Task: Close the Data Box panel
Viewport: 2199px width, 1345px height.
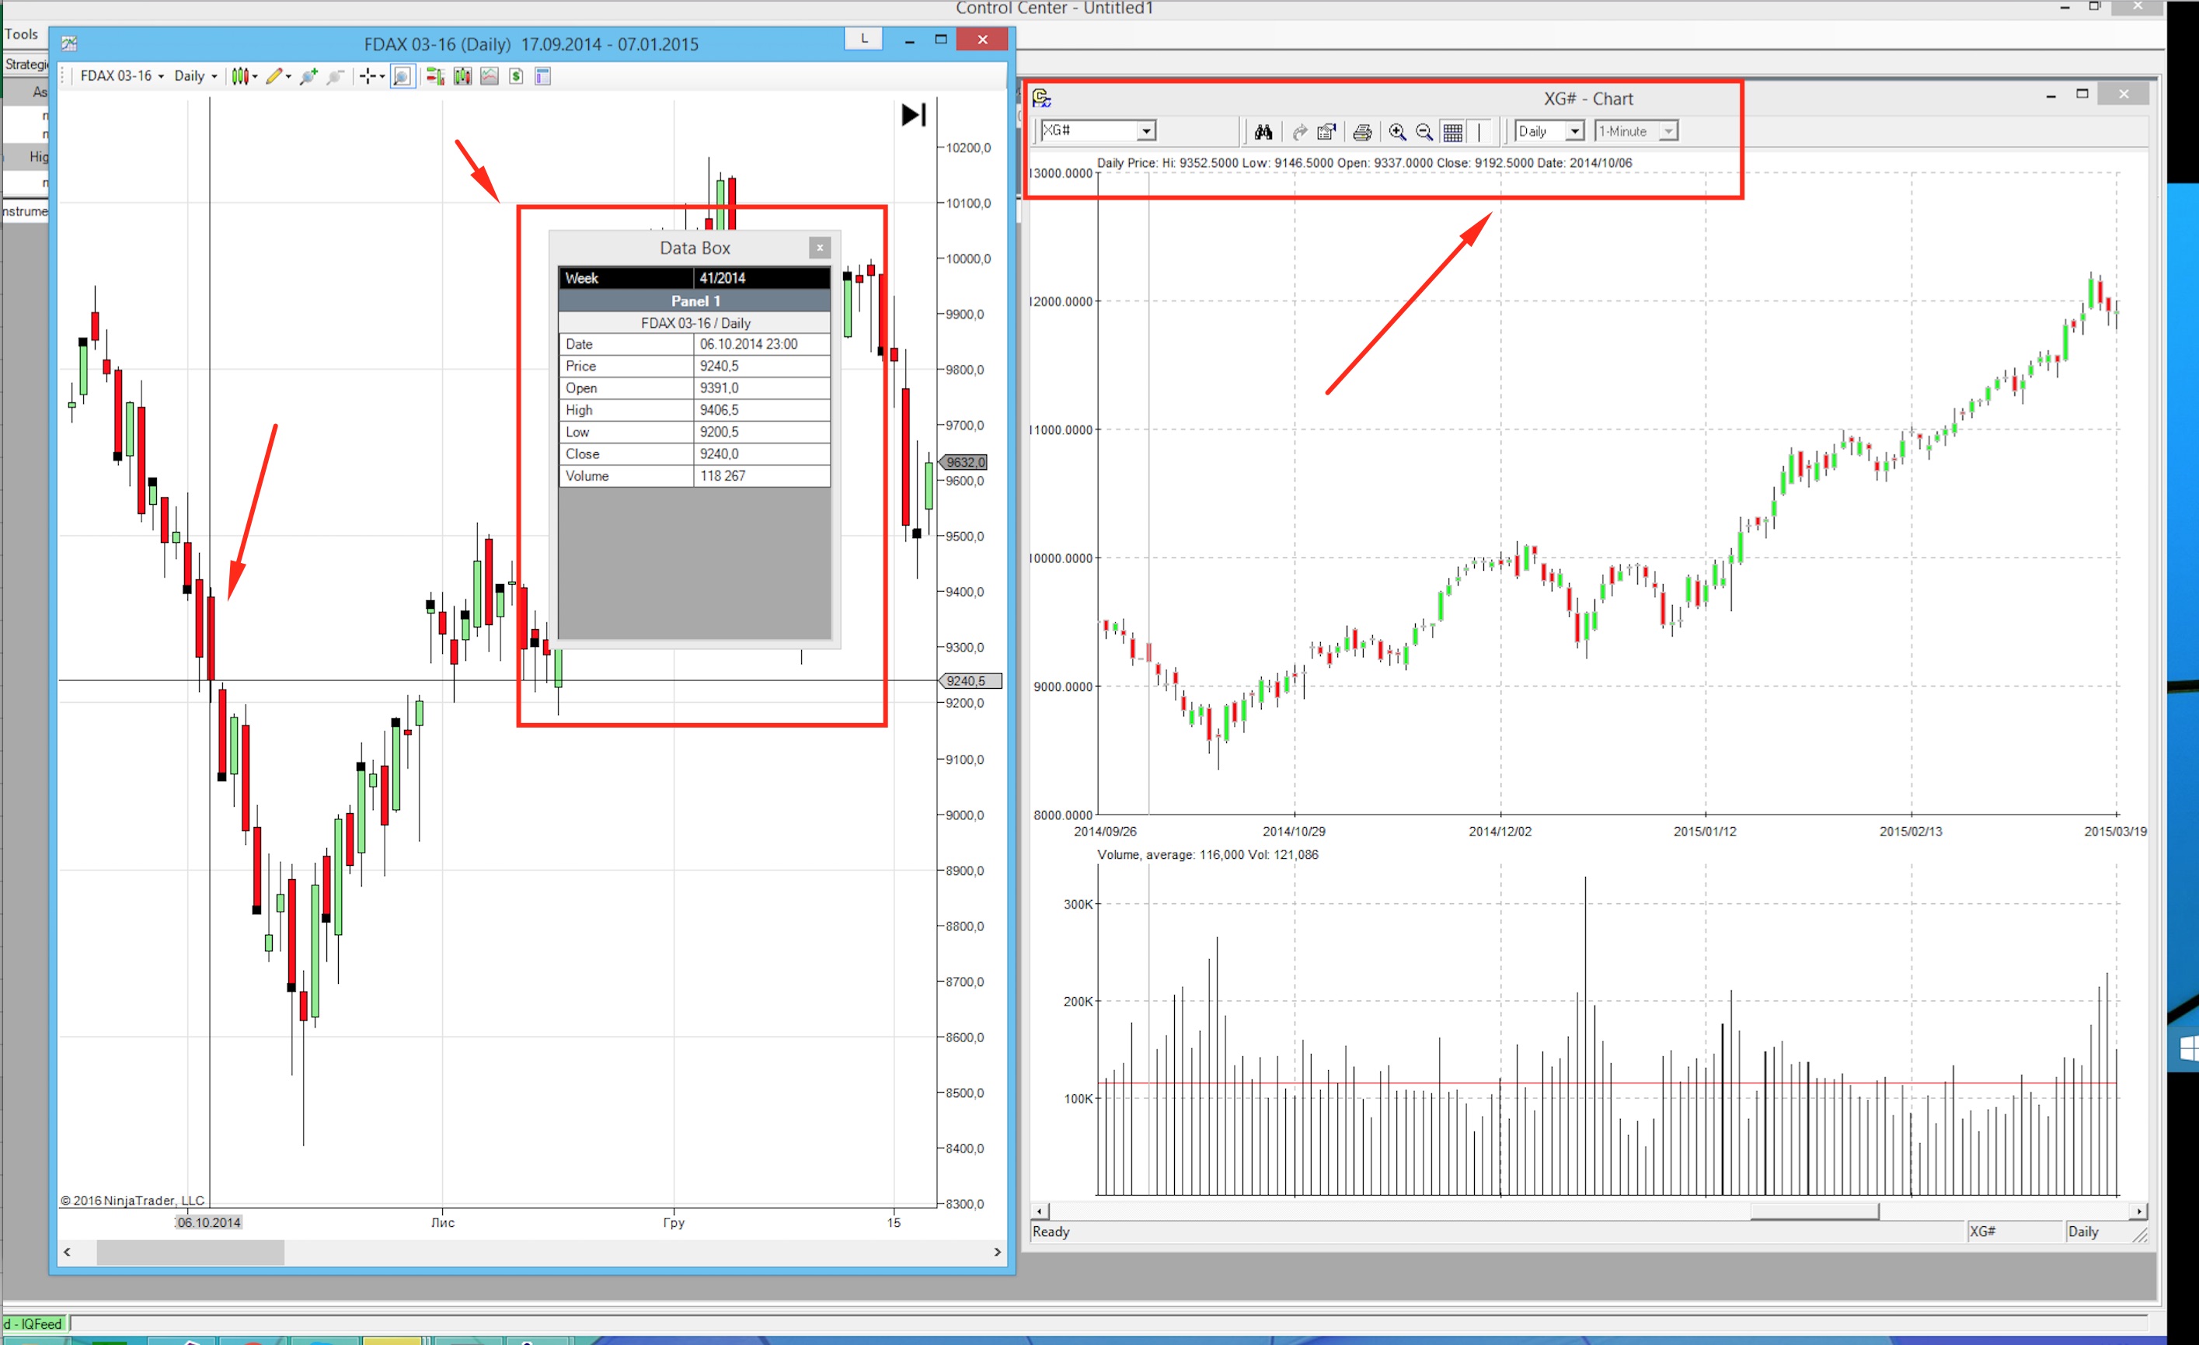Action: (819, 248)
